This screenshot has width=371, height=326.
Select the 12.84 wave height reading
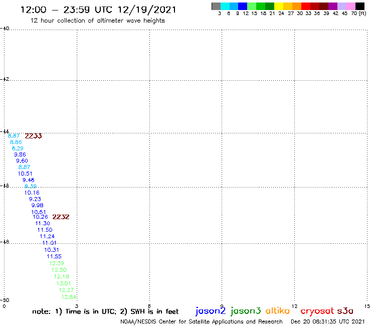(69, 297)
